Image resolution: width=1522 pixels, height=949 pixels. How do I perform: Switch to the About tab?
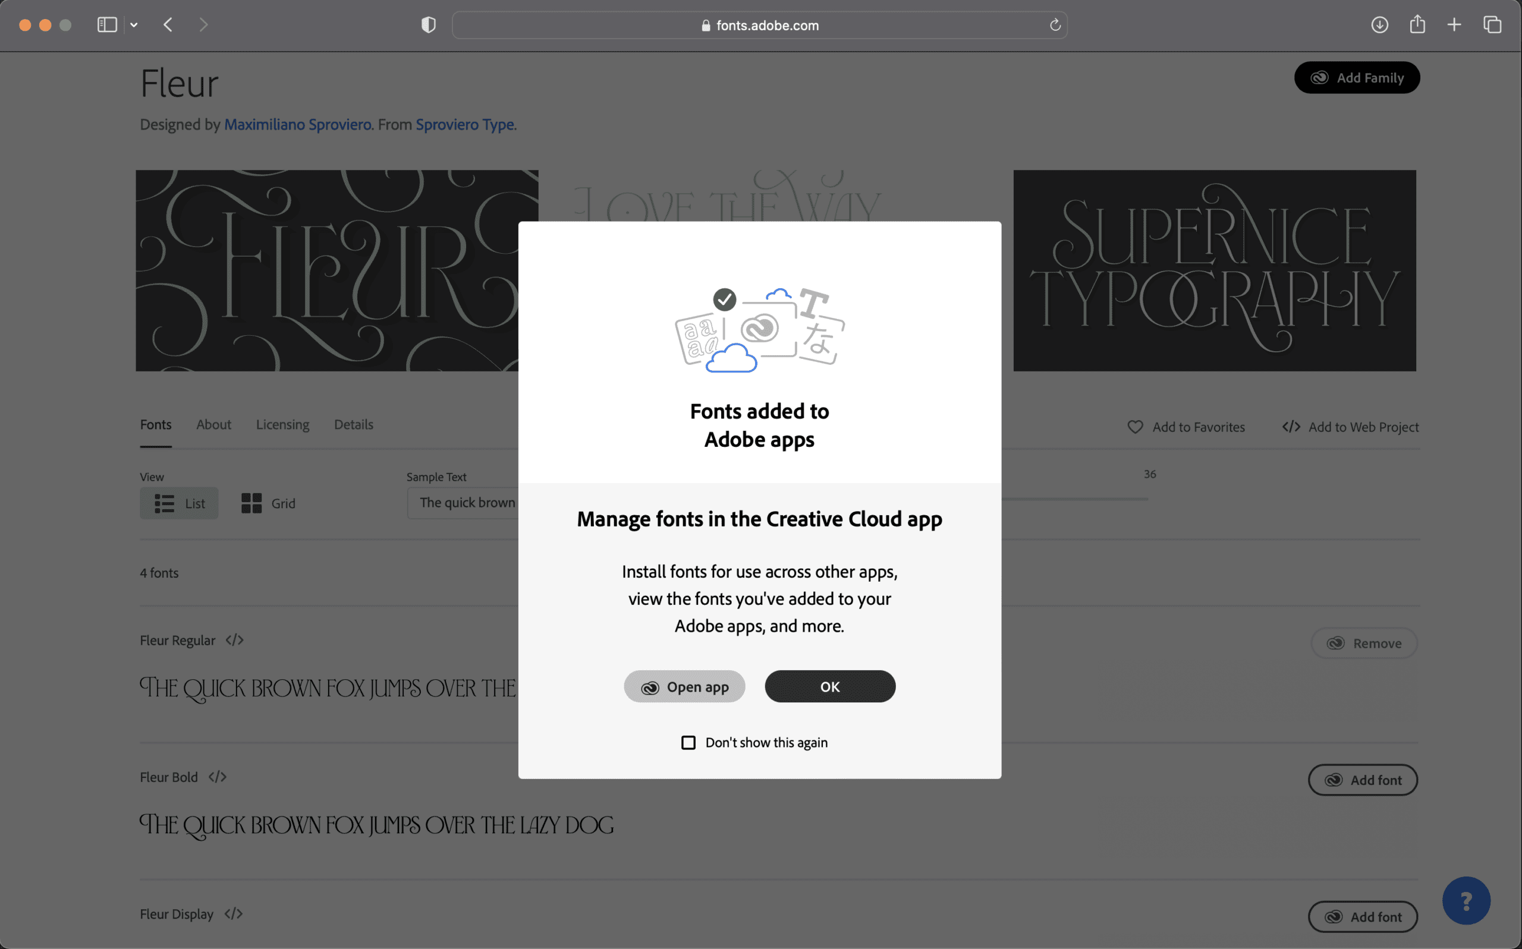pyautogui.click(x=213, y=424)
